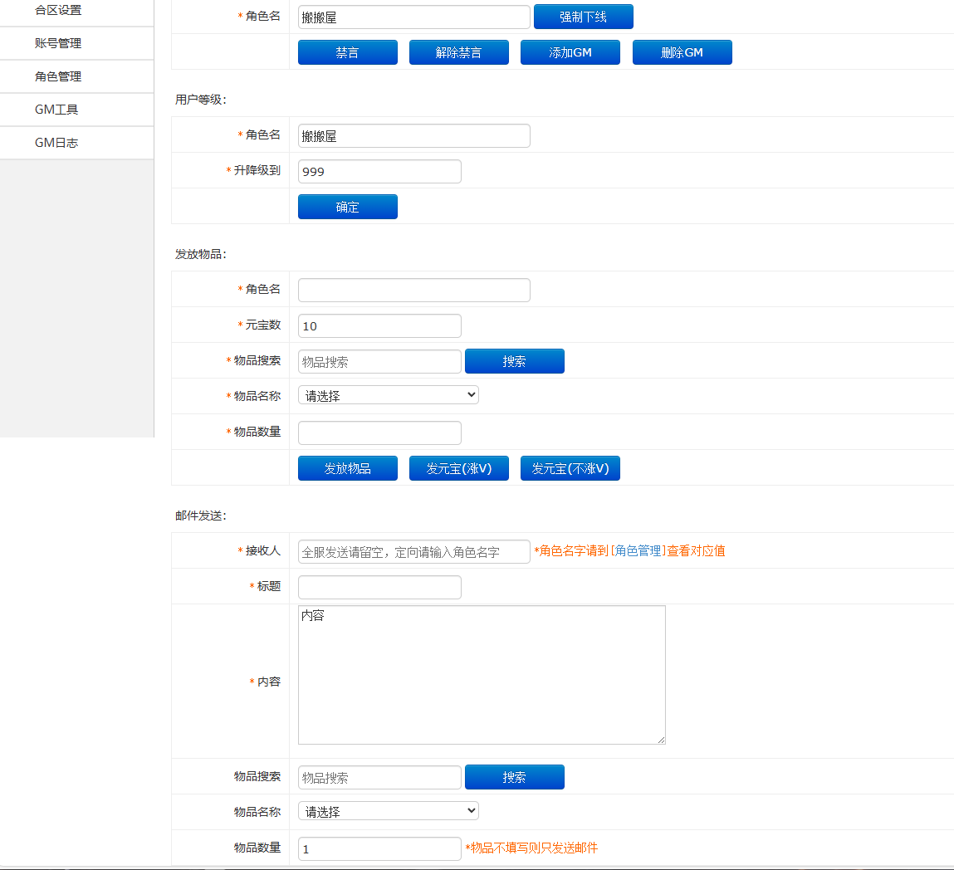
Task: Click 搜索 button in 发放物品 section
Action: pyautogui.click(x=514, y=361)
